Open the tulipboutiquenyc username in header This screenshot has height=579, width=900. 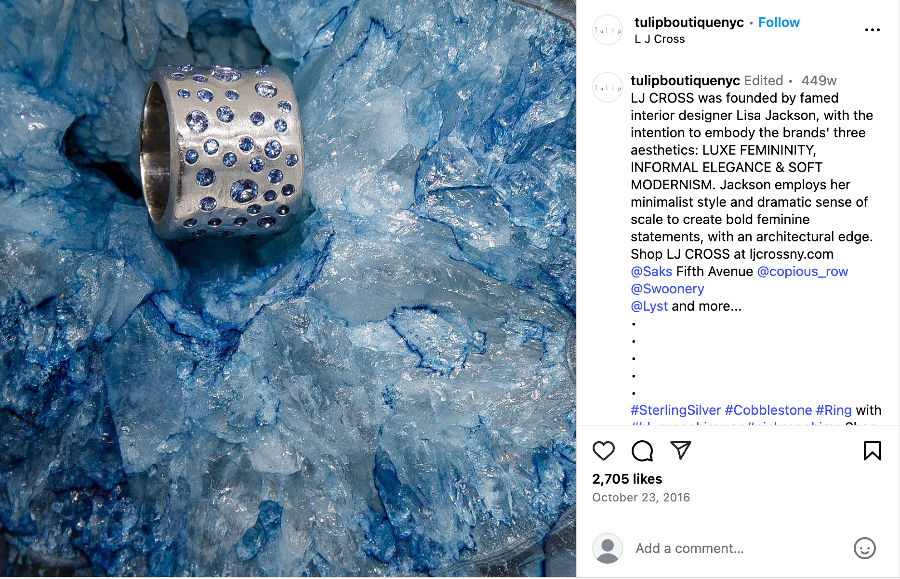tap(689, 22)
